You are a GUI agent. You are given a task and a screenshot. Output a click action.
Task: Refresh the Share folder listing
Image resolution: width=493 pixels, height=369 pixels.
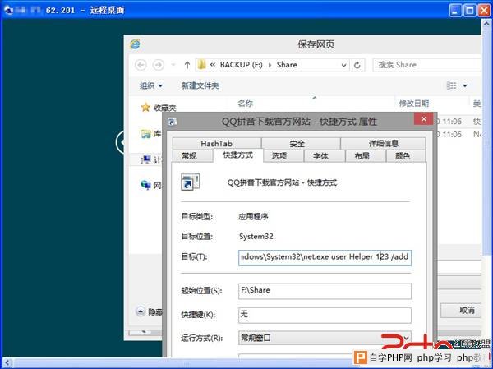[x=357, y=65]
